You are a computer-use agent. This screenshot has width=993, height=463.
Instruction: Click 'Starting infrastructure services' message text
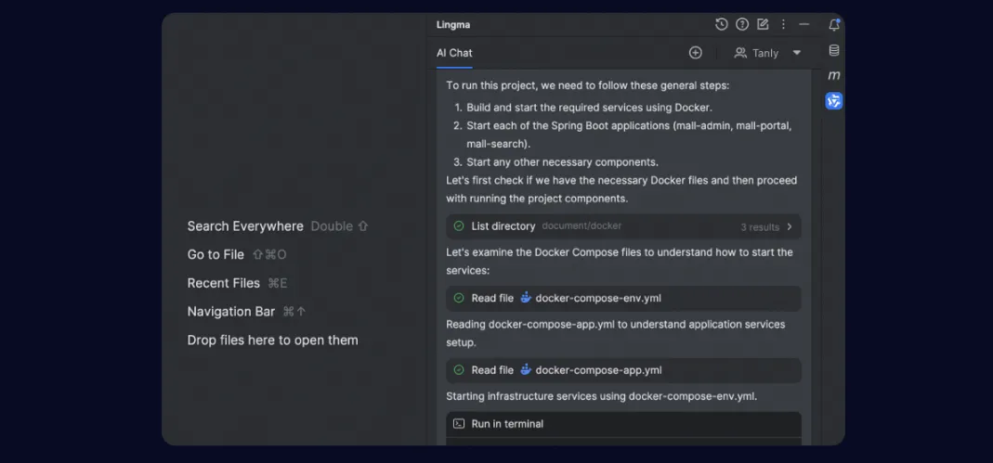(602, 396)
